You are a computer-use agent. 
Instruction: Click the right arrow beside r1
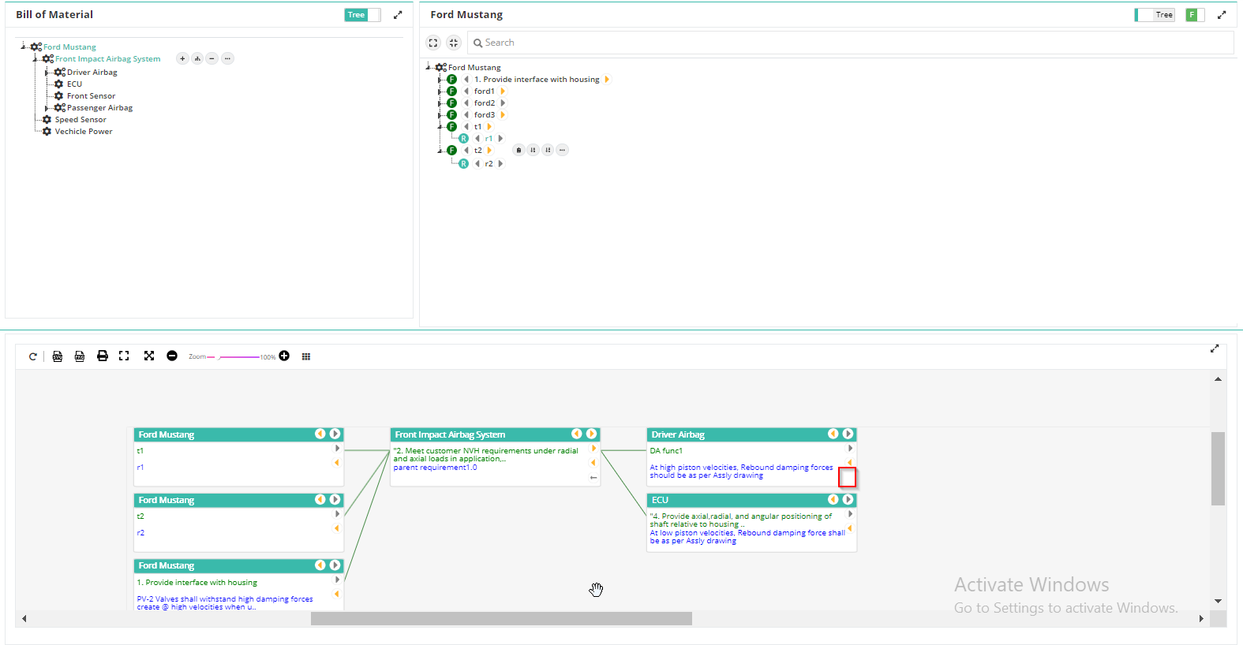(x=500, y=139)
